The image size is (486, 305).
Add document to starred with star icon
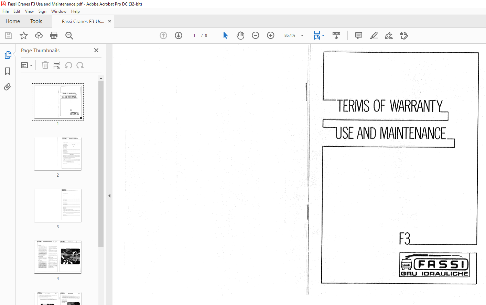click(x=24, y=35)
